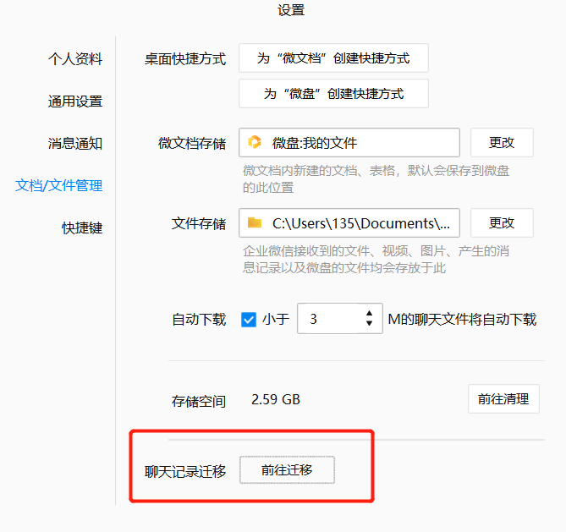Image resolution: width=566 pixels, height=532 pixels.
Task: Click the 存储空间 label
Action: click(x=199, y=401)
